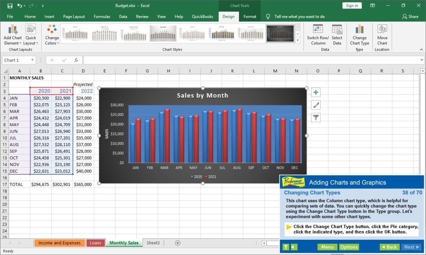
Task: Open the Change Chart Type dialog
Action: tap(359, 34)
